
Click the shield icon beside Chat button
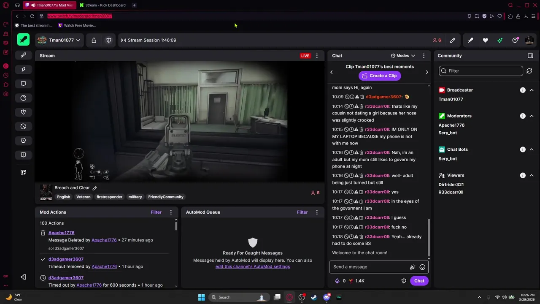click(404, 281)
